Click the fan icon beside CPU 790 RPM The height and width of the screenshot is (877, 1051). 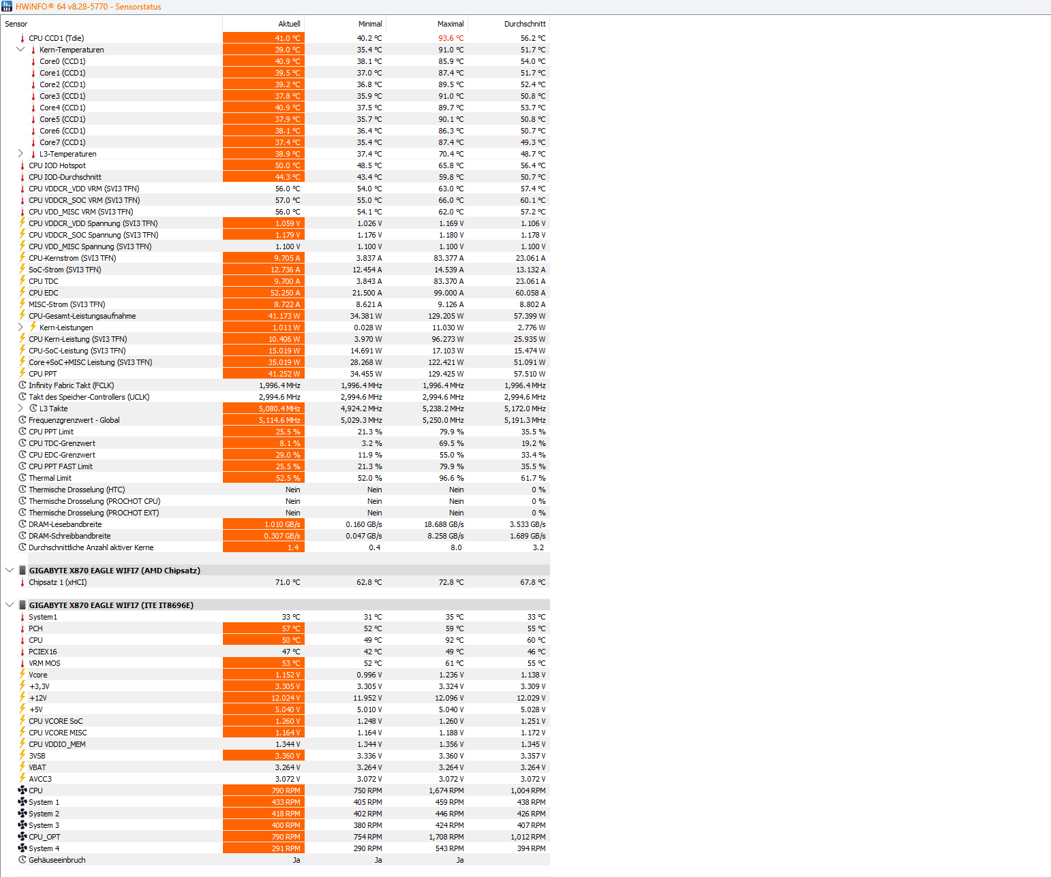(22, 791)
